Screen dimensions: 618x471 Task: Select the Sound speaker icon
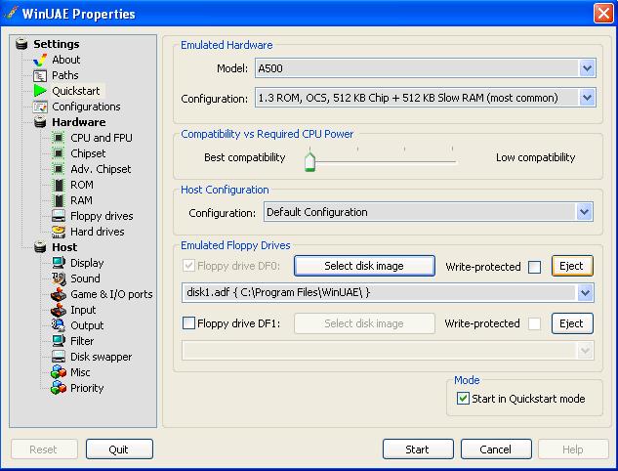pyautogui.click(x=59, y=278)
